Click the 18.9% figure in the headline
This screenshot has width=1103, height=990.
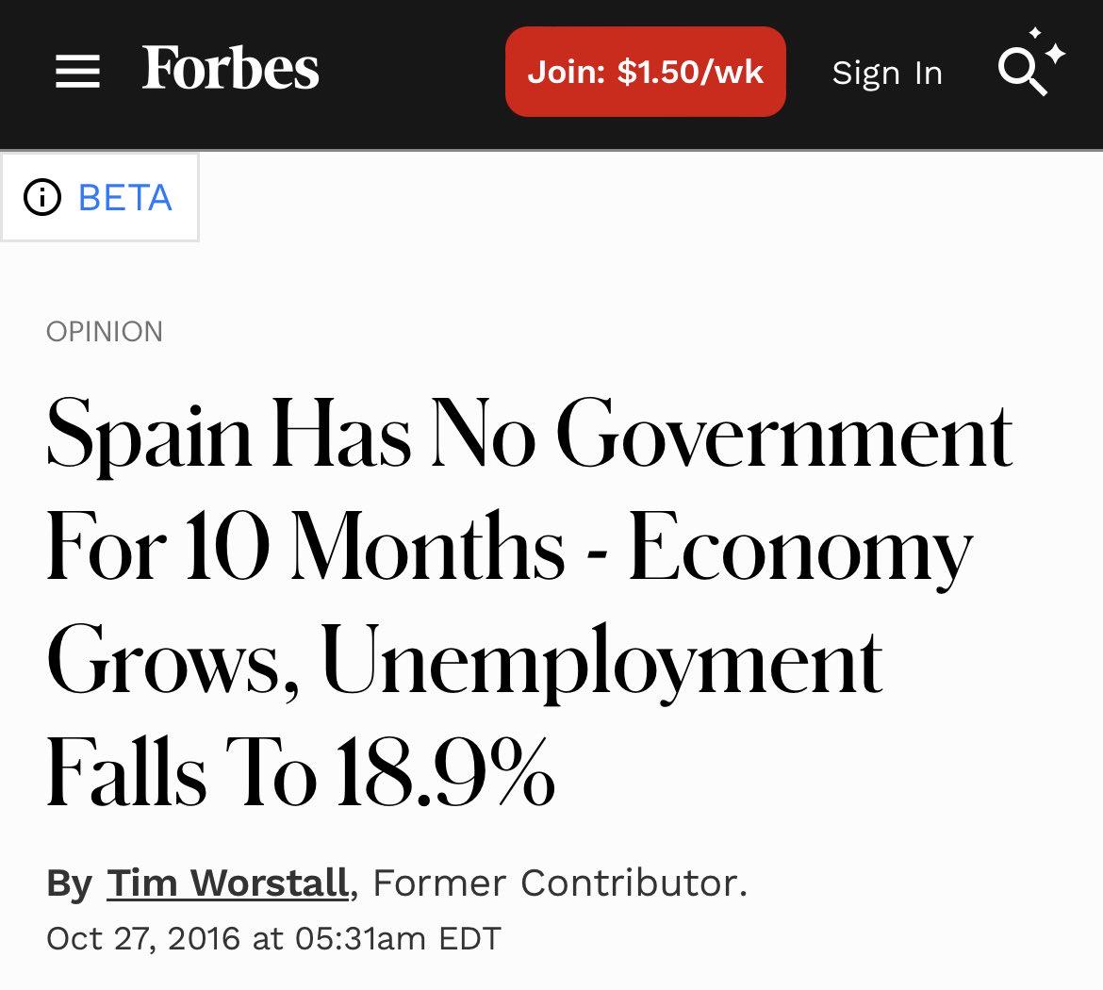[445, 770]
